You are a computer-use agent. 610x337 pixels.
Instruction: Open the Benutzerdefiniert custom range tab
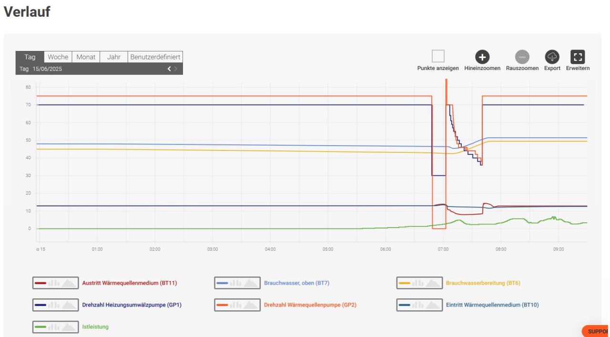tap(155, 57)
